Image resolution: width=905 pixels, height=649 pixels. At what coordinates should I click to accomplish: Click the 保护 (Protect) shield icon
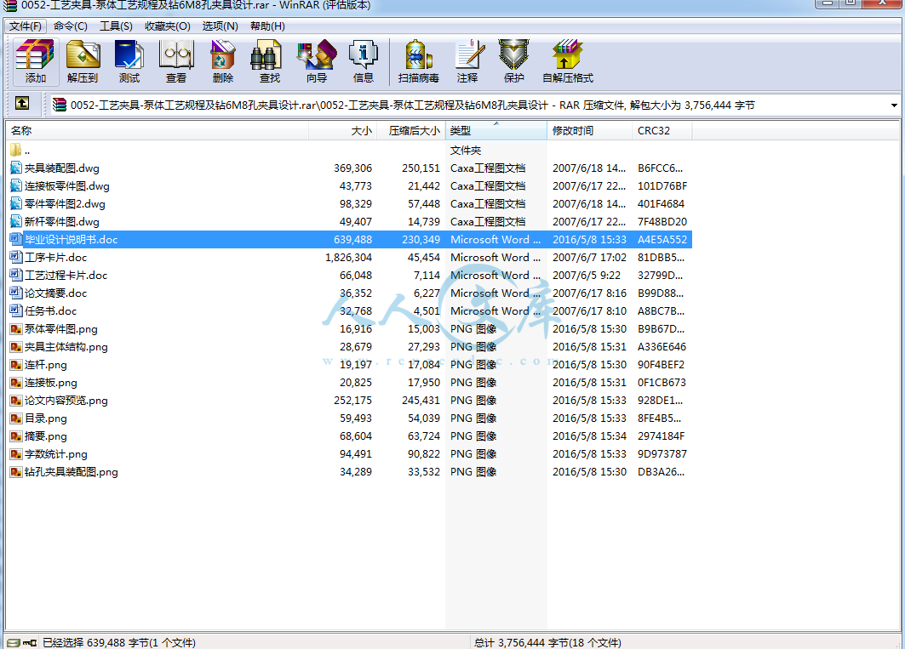(513, 61)
